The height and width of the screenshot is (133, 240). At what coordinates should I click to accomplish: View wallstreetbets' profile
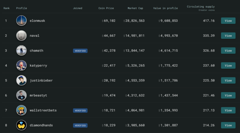coord(228,110)
